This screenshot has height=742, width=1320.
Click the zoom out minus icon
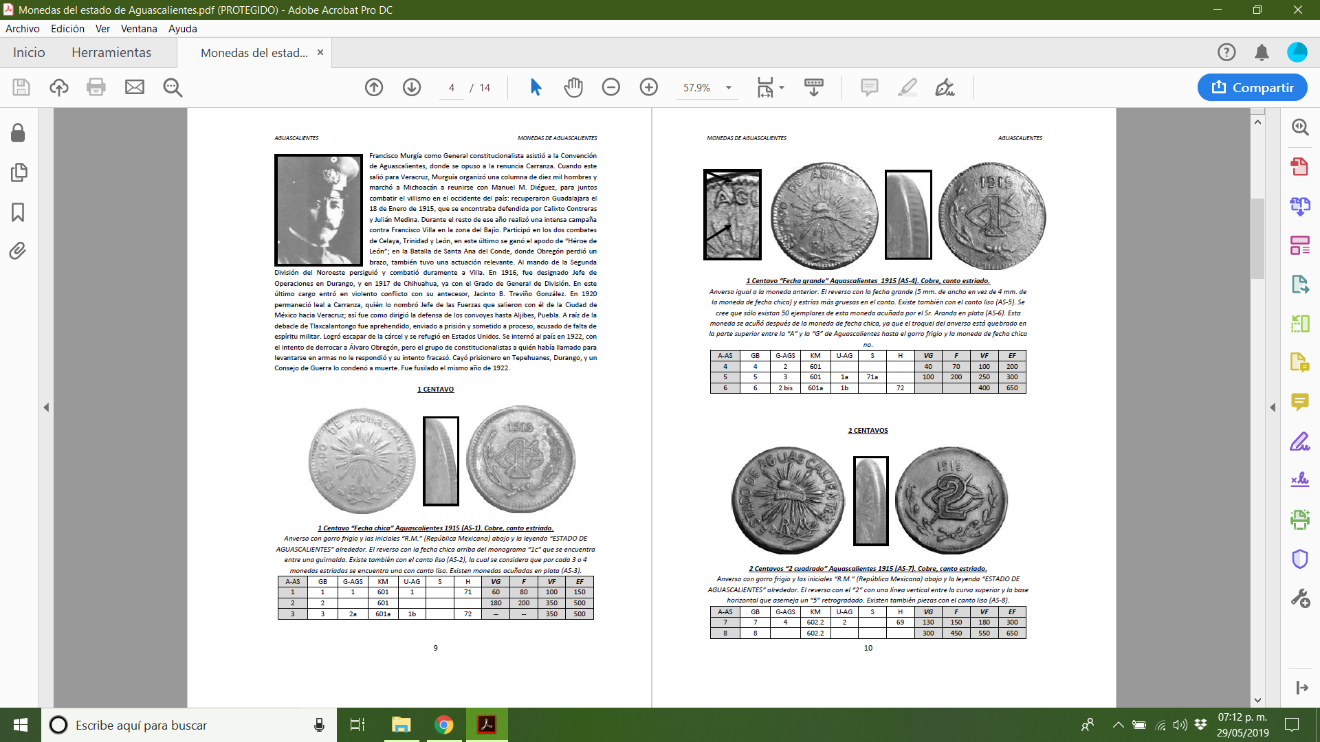[x=610, y=87]
